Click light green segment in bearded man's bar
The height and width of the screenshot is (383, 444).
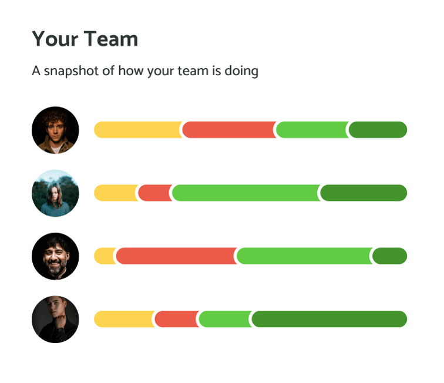click(304, 256)
